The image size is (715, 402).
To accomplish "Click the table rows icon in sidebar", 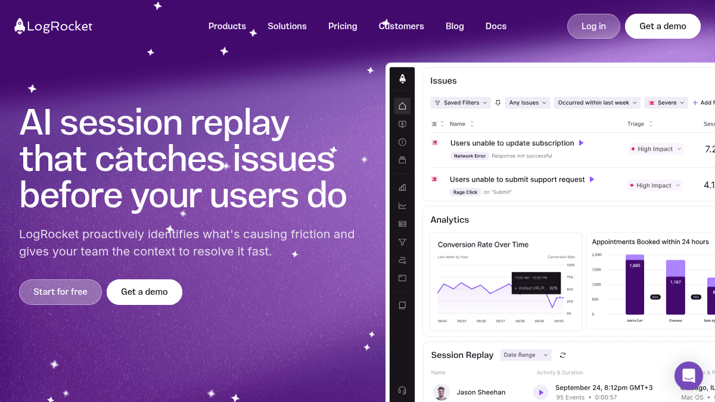I will [402, 224].
